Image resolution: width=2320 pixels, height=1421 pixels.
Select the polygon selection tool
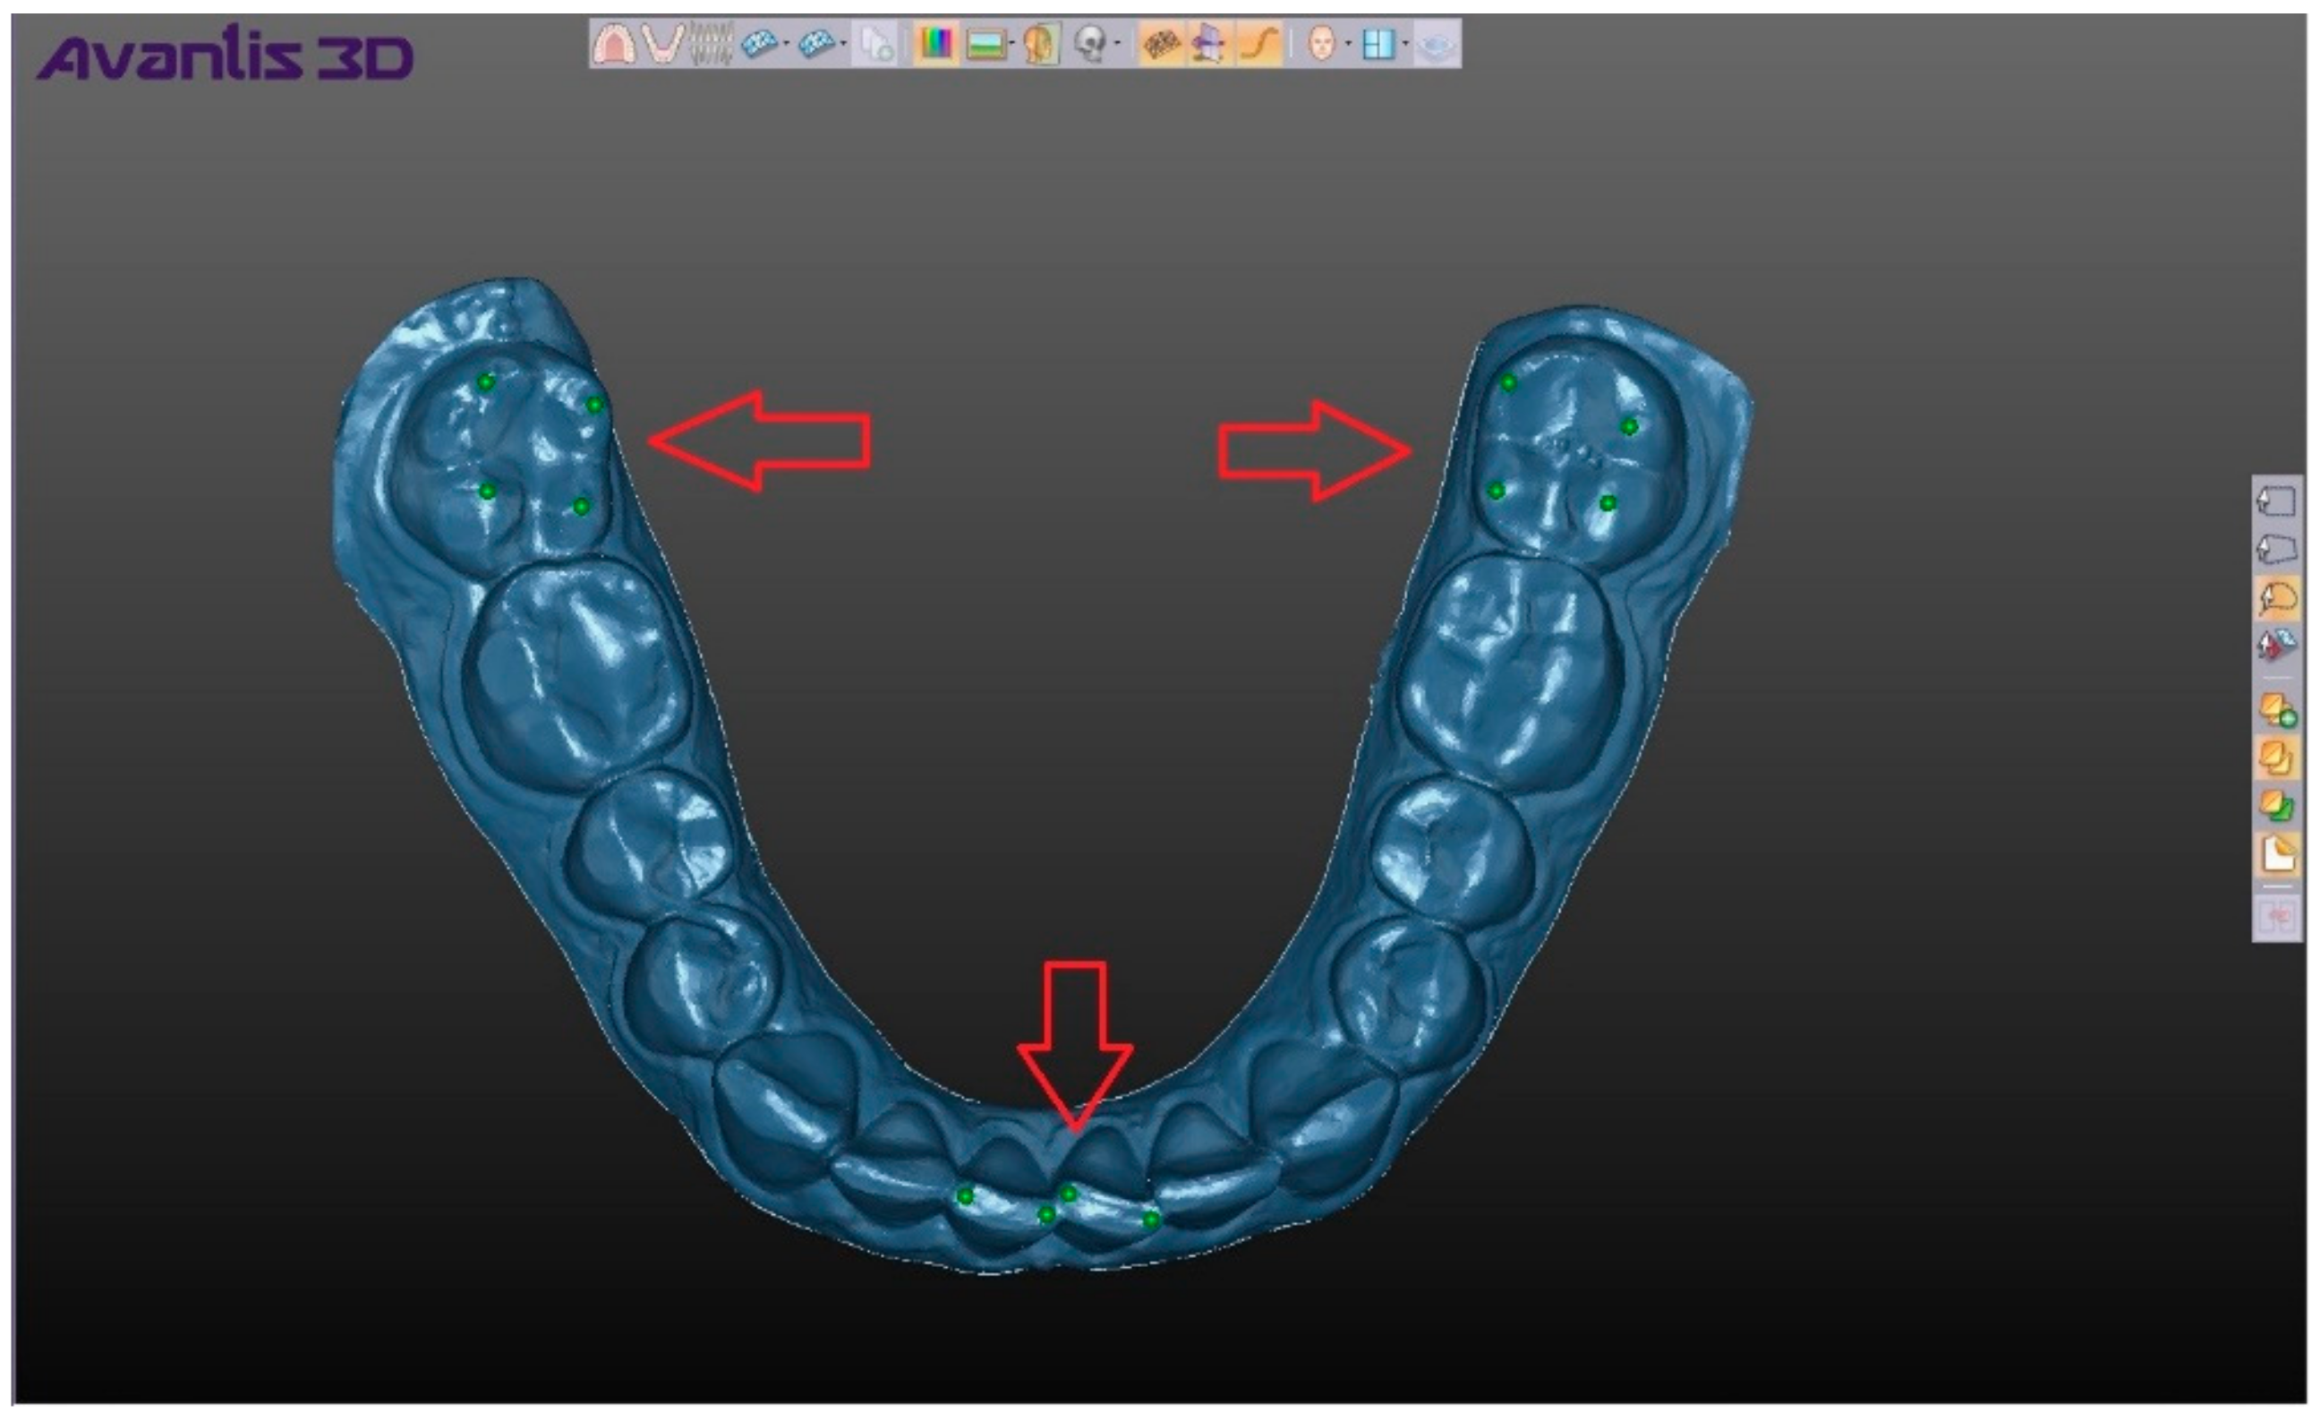2276,549
